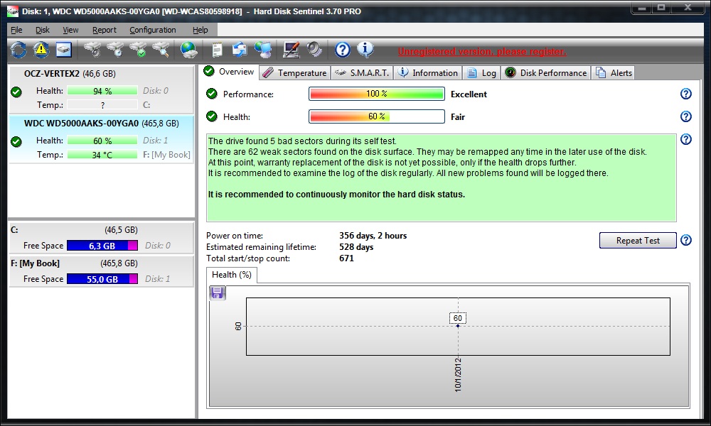Click the framed disk drive toolbar icon

[64, 50]
